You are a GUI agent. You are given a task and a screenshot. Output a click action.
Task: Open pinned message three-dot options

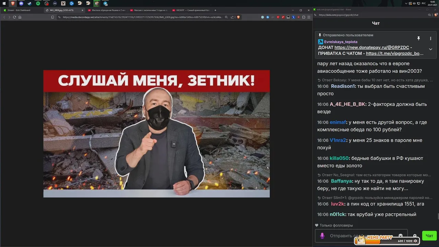tap(430, 38)
